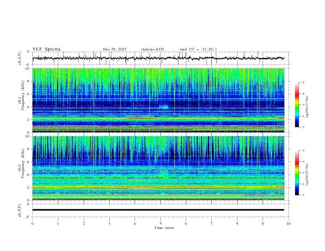
Task: Click the ch.3 flat black voltage trace
Action: click(x=158, y=210)
